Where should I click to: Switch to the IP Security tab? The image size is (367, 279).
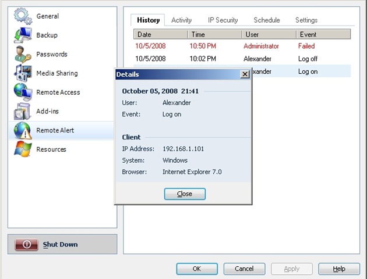coord(223,20)
